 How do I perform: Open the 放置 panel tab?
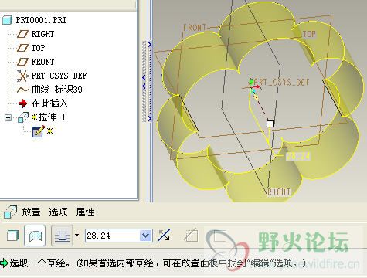point(31,212)
